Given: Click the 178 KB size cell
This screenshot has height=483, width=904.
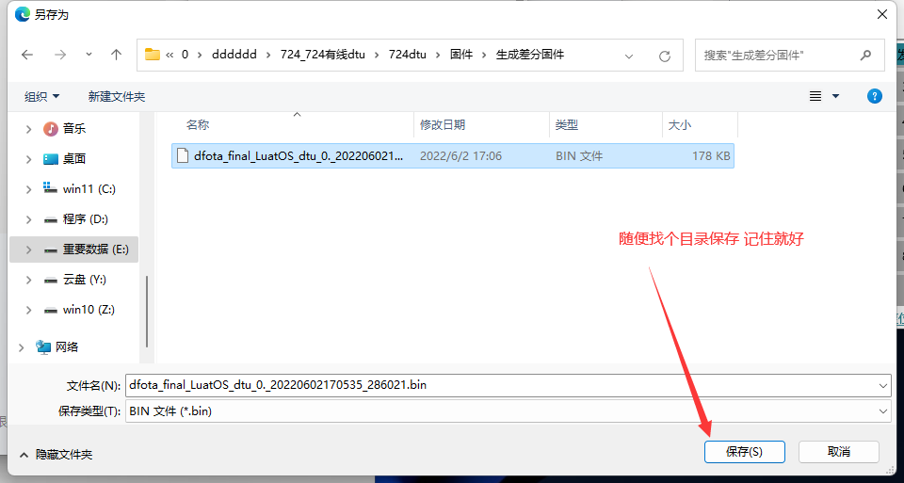Looking at the screenshot, I should click(712, 155).
